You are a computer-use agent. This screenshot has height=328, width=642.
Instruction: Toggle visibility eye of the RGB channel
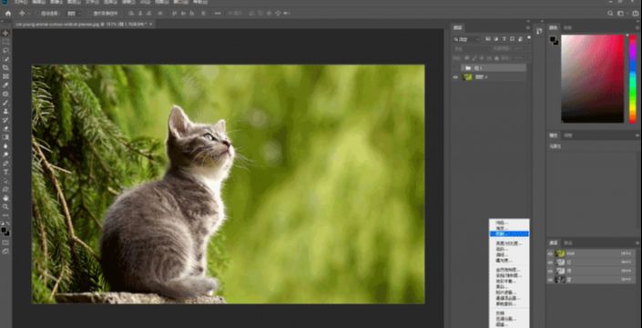tap(550, 253)
